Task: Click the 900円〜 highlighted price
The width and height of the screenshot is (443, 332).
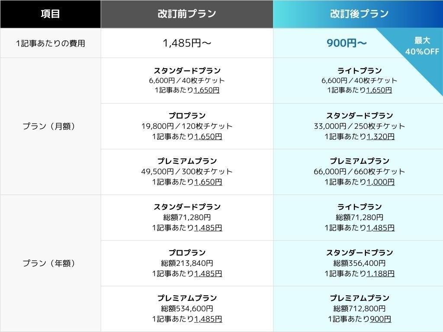Action: [347, 43]
